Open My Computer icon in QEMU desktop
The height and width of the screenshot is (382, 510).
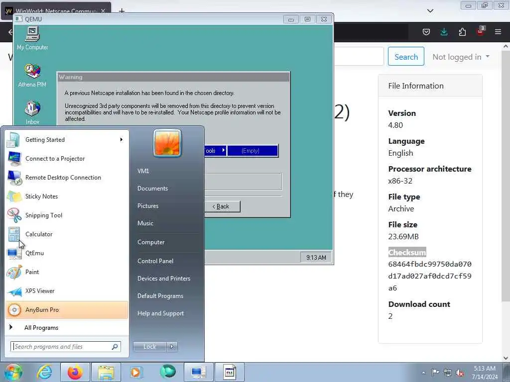(32, 38)
